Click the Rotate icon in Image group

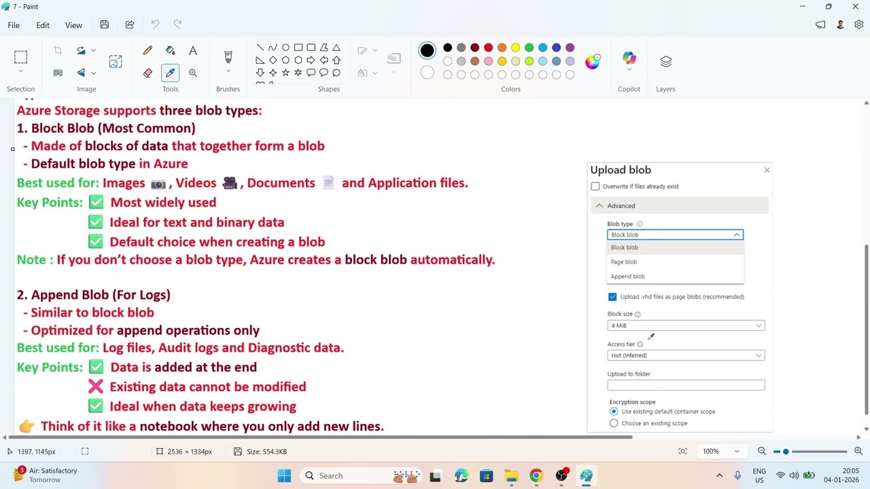coord(81,50)
